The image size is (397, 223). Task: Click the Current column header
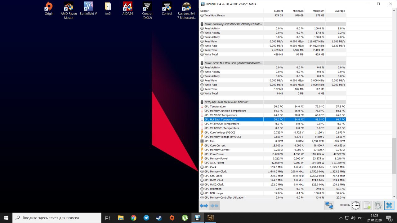[x=274, y=11]
